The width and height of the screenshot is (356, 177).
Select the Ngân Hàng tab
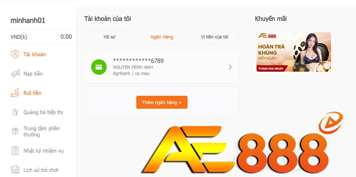pyautogui.click(x=162, y=37)
